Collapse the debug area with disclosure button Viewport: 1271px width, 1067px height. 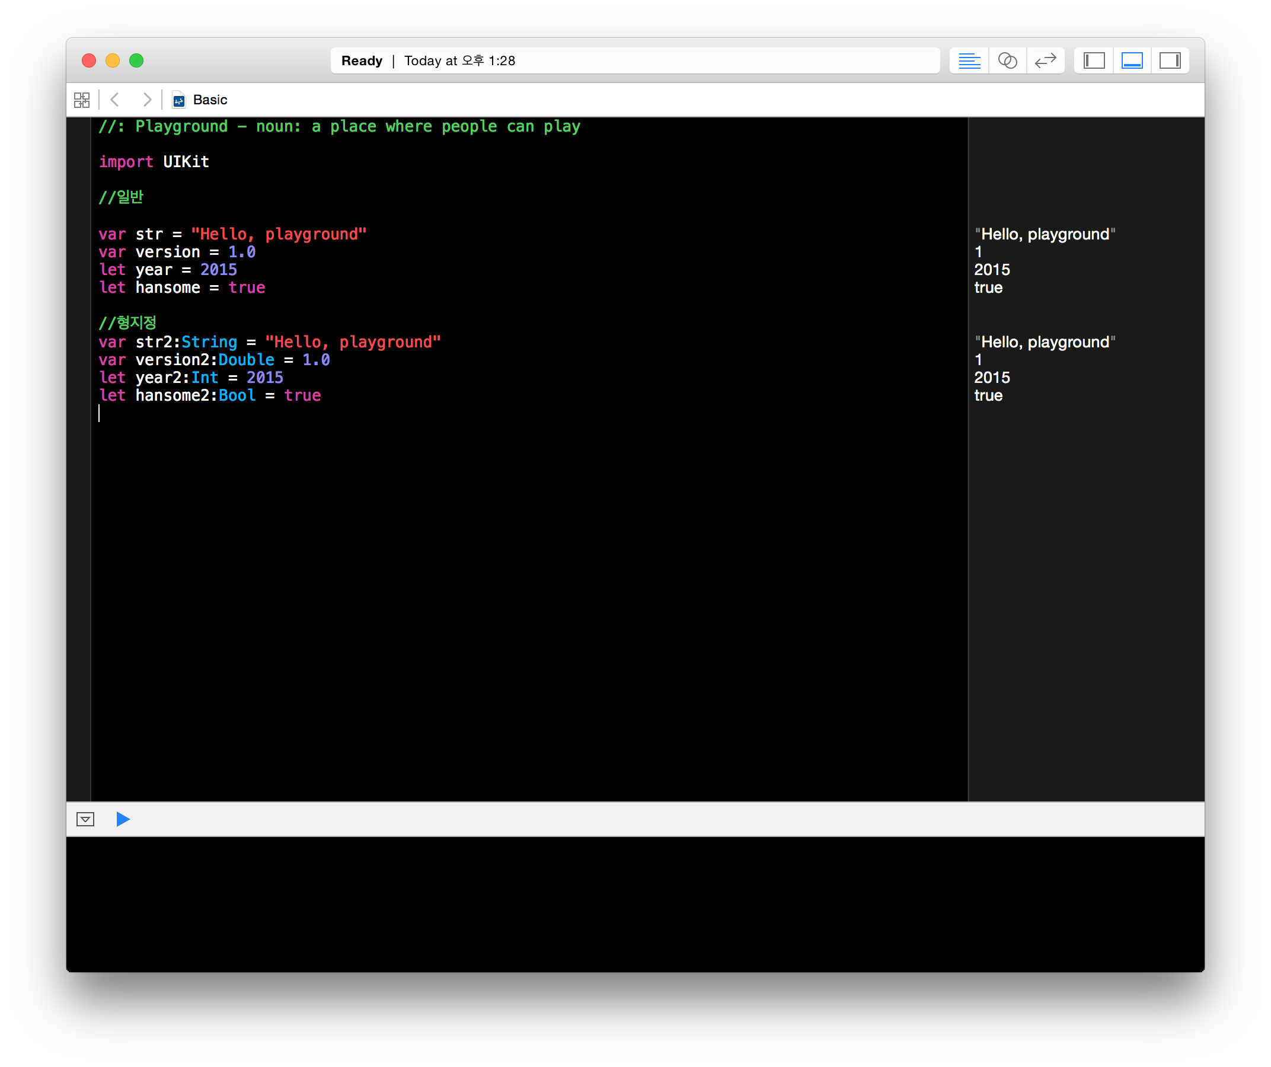coord(85,819)
